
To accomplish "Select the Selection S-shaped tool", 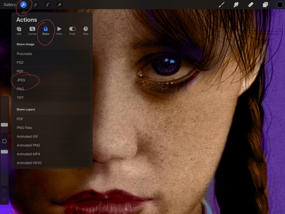I will pos(48,5).
